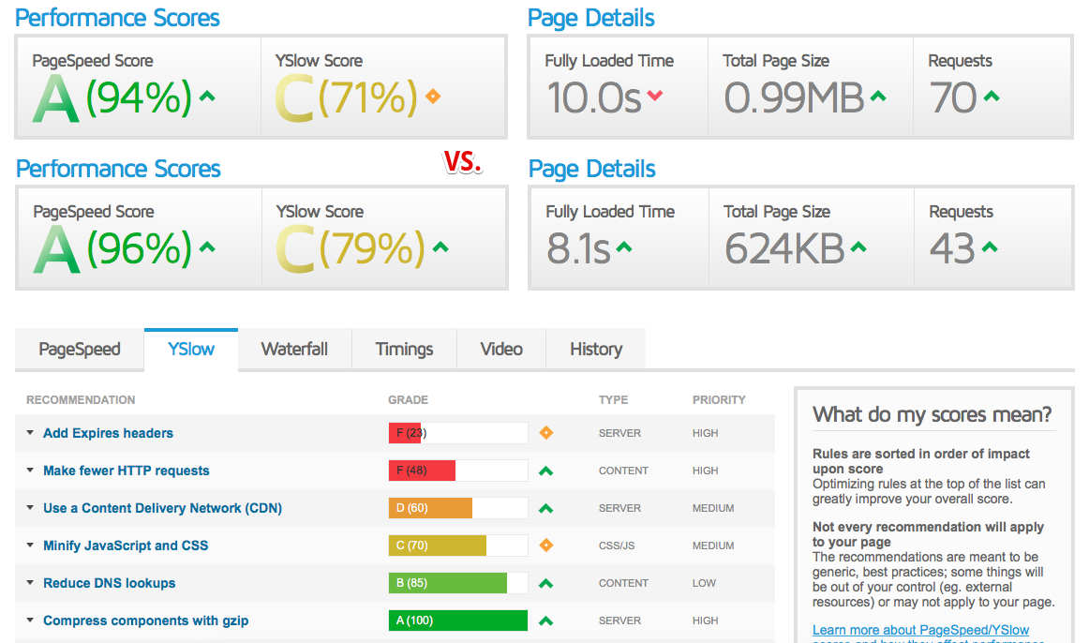The image size is (1089, 643).
Task: Click green arrow beside the 94% PageSpeed score
Action: tap(207, 97)
